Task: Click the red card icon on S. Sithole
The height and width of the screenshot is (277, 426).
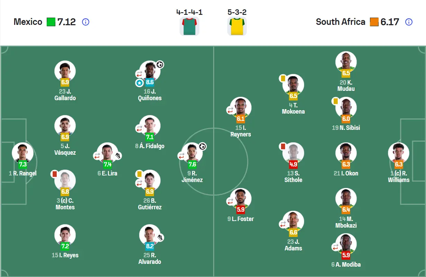Action: pyautogui.click(x=283, y=146)
